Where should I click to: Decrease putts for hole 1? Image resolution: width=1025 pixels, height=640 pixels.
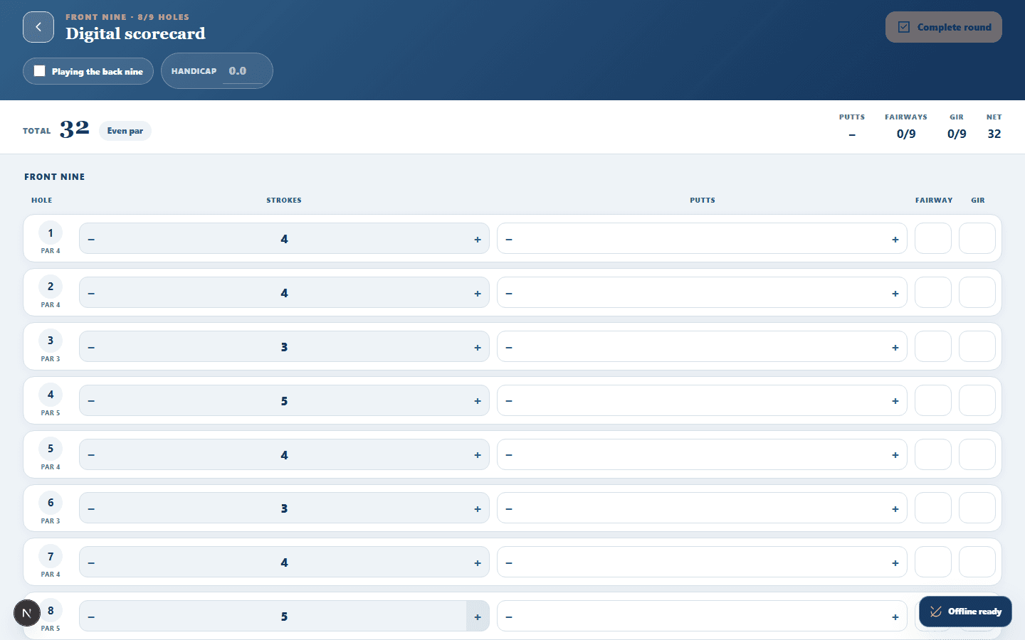click(x=509, y=239)
